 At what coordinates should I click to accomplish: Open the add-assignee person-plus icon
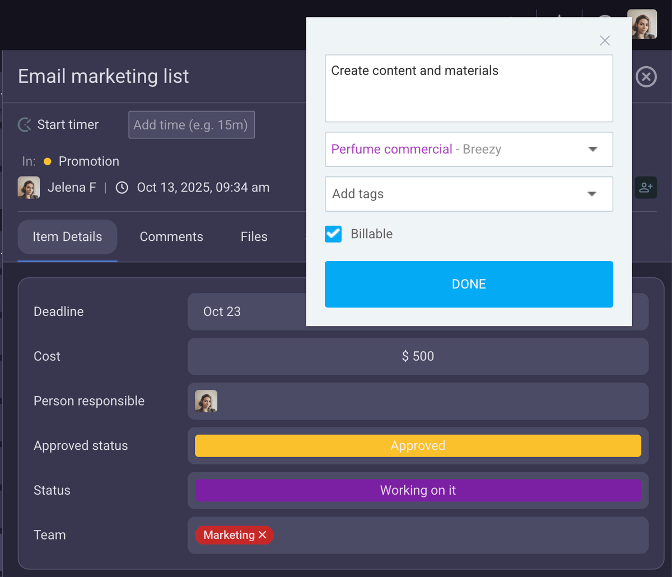coord(646,188)
